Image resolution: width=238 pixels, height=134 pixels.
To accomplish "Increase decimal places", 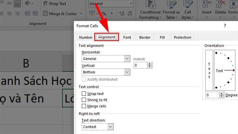I will 122,14.
